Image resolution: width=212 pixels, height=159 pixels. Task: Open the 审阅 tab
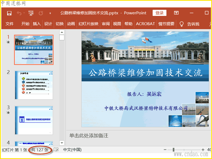[x=105, y=24]
